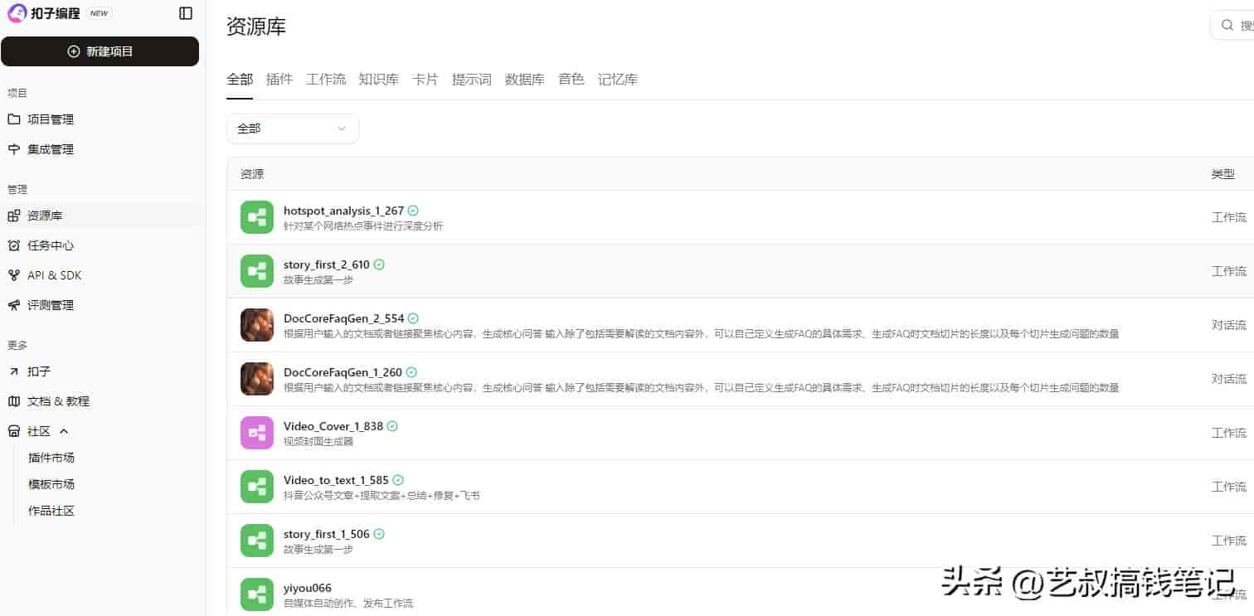The image size is (1254, 616).
Task: Switch to the 提示词 tab
Action: pyautogui.click(x=472, y=80)
